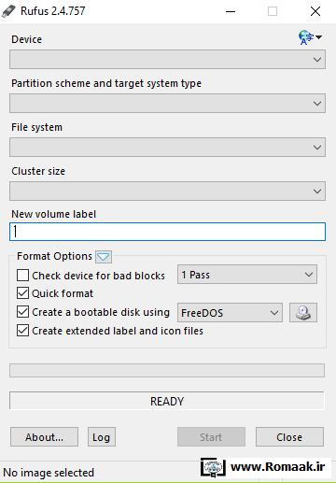This screenshot has height=483, width=336.
Task: Open the Device dropdown
Action: (x=167, y=59)
